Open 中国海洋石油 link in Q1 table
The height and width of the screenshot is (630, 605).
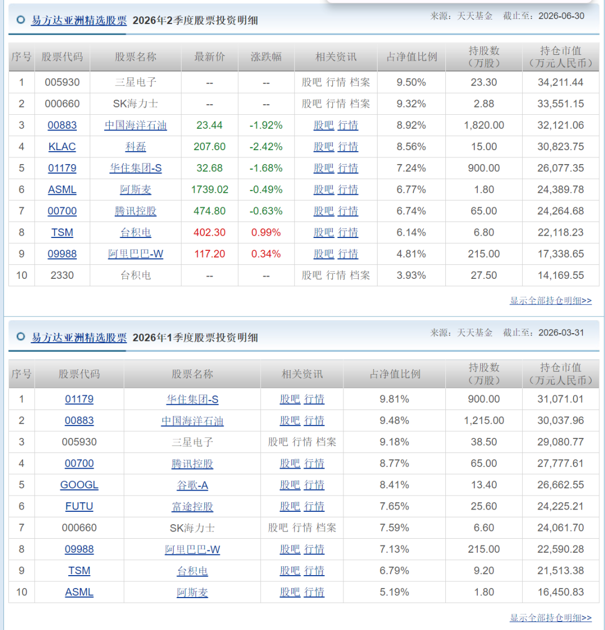(x=192, y=421)
